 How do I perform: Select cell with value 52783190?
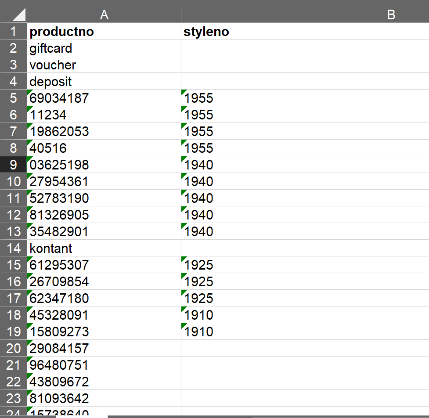[x=104, y=198]
